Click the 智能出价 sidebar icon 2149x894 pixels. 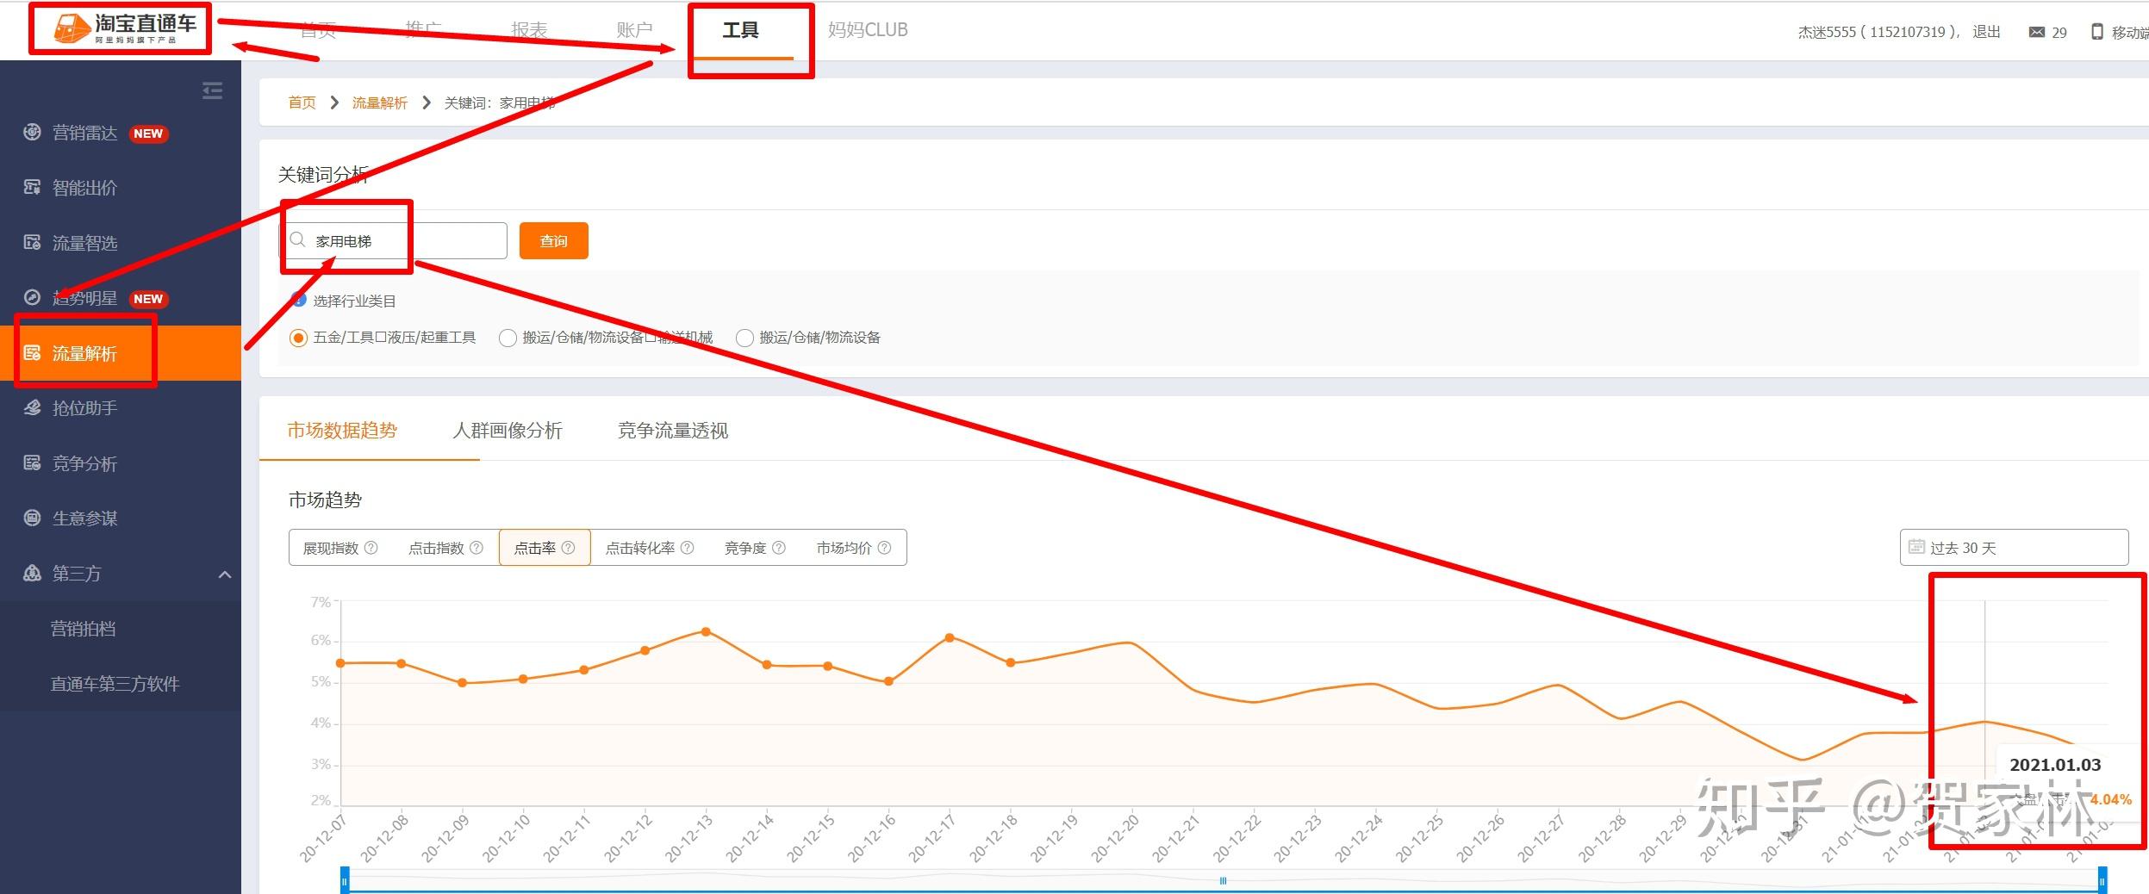click(x=32, y=187)
